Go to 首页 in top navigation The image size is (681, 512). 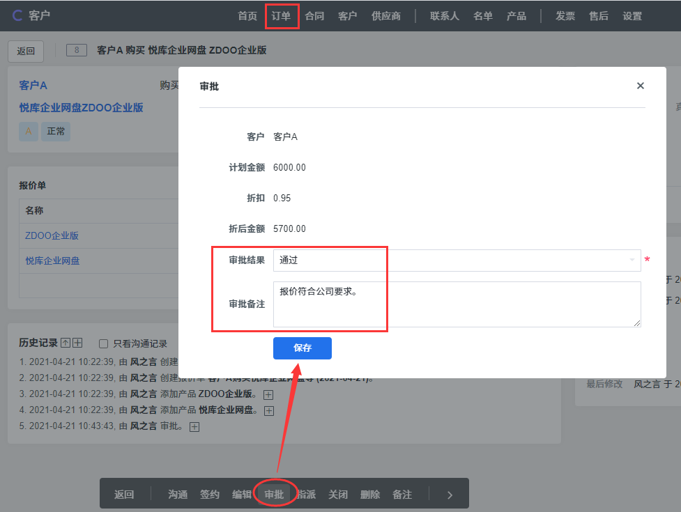[x=247, y=16]
